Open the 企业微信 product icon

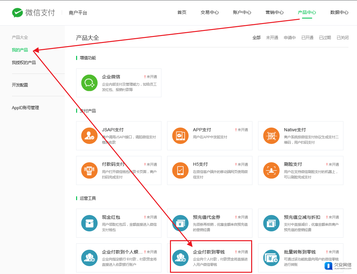(x=89, y=83)
